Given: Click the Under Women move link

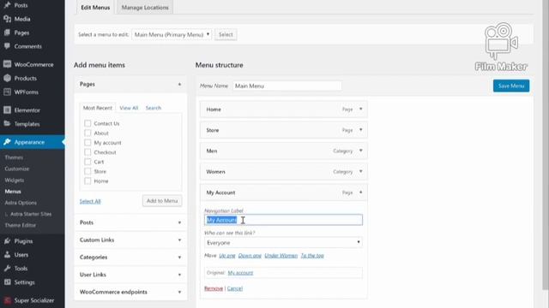Looking at the screenshot, I should pos(281,256).
